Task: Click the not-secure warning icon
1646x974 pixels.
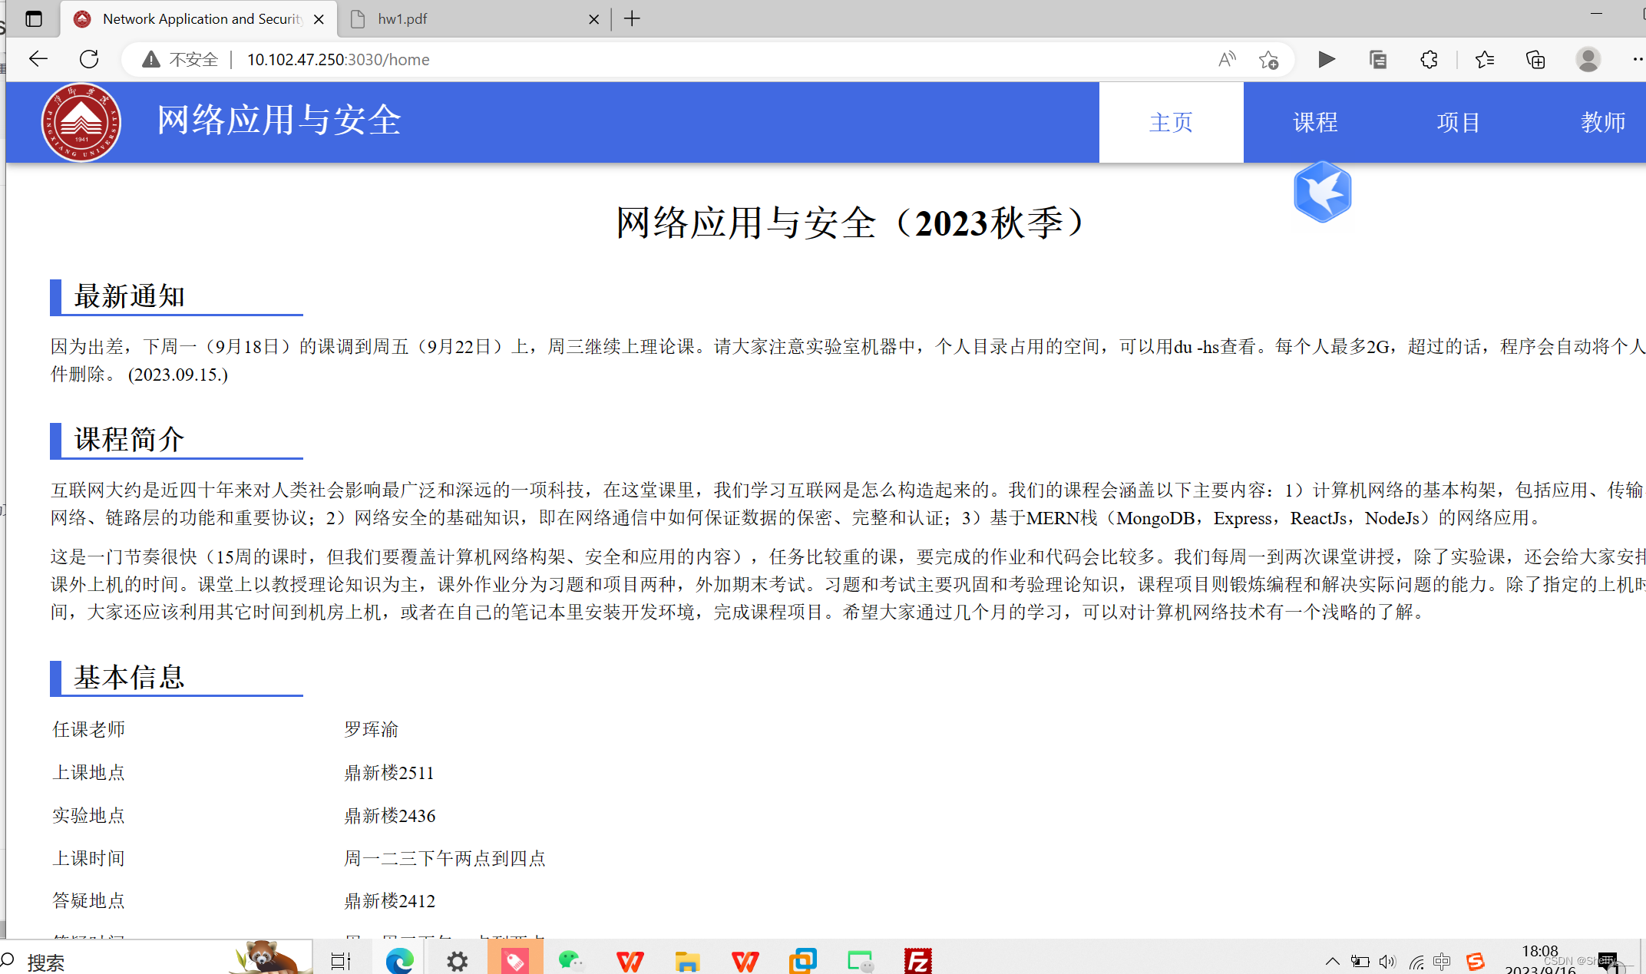Action: point(151,59)
